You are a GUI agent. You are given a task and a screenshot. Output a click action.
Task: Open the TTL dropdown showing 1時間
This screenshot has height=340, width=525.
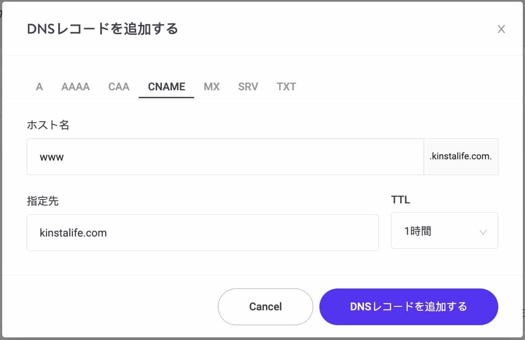pos(444,231)
